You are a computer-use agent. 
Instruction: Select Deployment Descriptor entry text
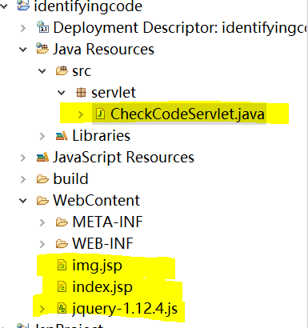pos(180,28)
